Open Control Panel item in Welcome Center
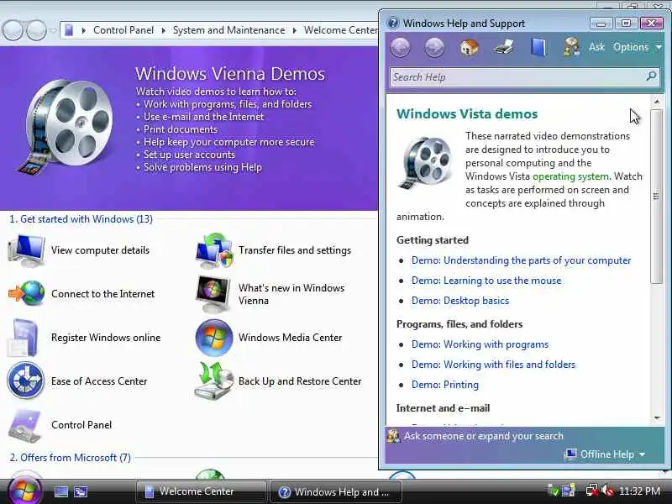This screenshot has height=504, width=672. coord(60,425)
